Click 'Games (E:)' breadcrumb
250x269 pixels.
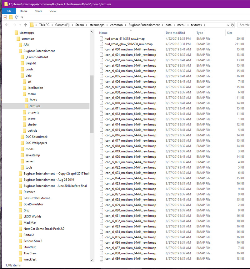pyautogui.click(x=62, y=25)
